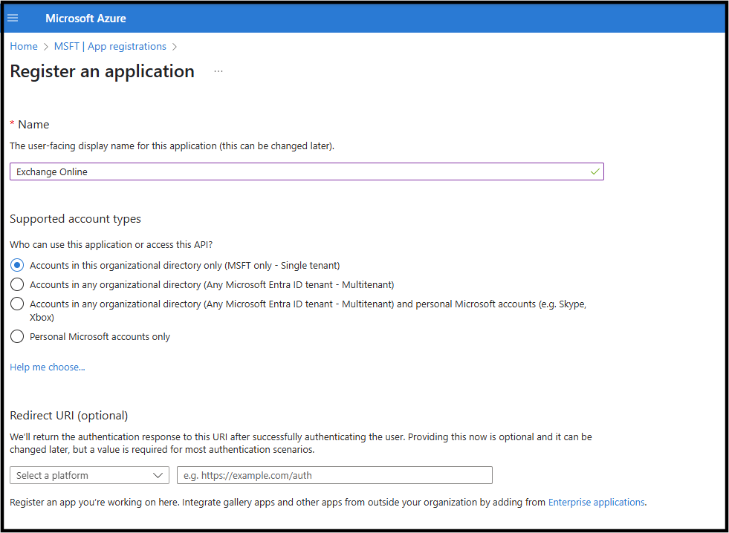The image size is (729, 533).
Task: Open the Enterprise applications link
Action: pyautogui.click(x=596, y=502)
